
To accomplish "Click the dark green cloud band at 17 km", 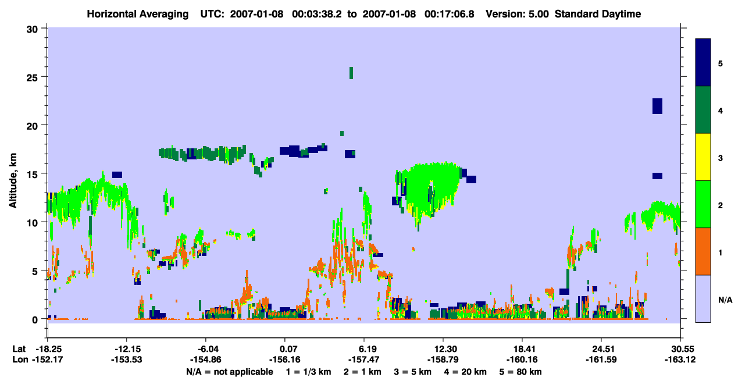I will (x=204, y=154).
